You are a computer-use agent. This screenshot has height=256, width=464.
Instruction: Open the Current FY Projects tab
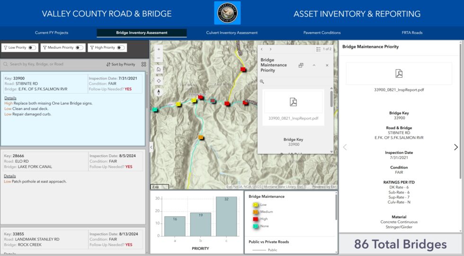point(52,33)
